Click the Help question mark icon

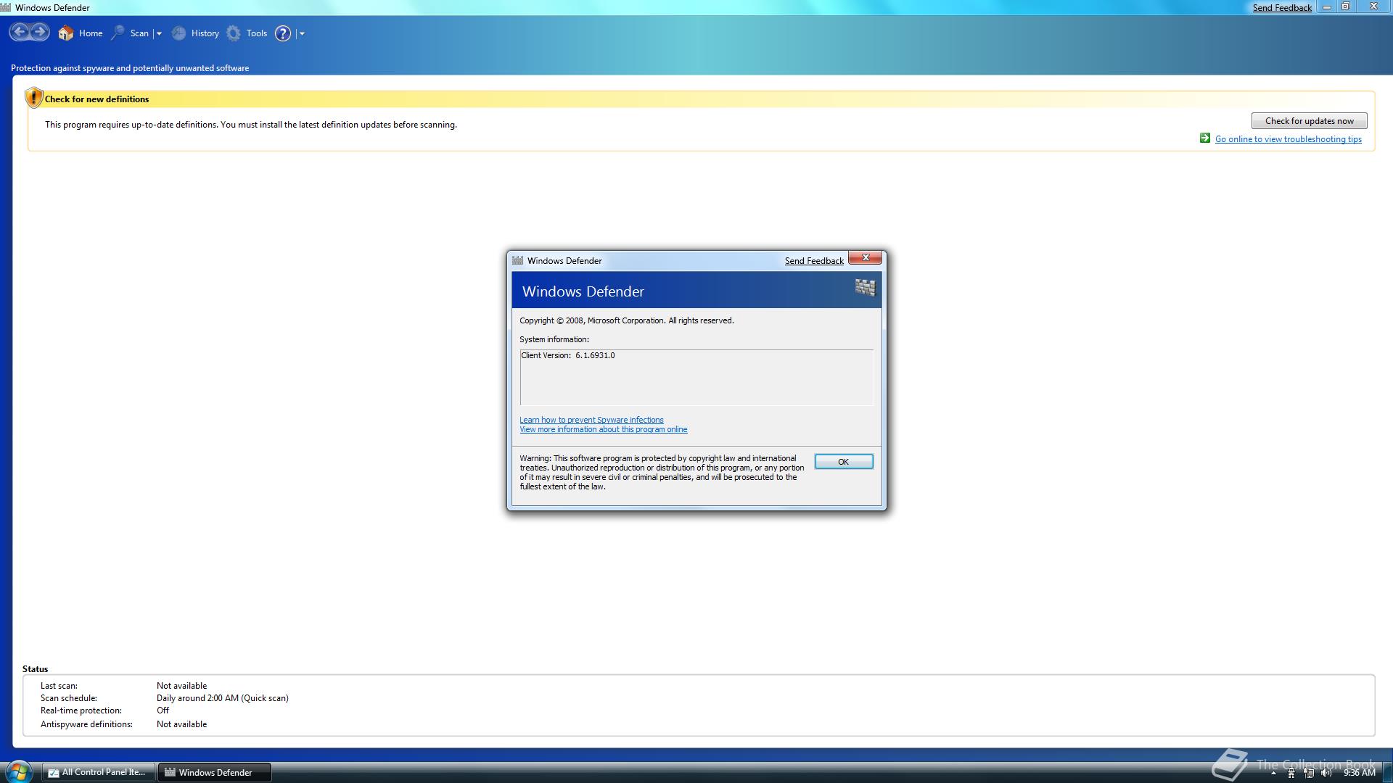[x=283, y=33]
